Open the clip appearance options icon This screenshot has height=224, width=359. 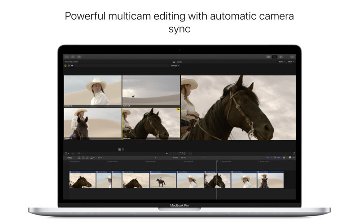click(x=284, y=158)
